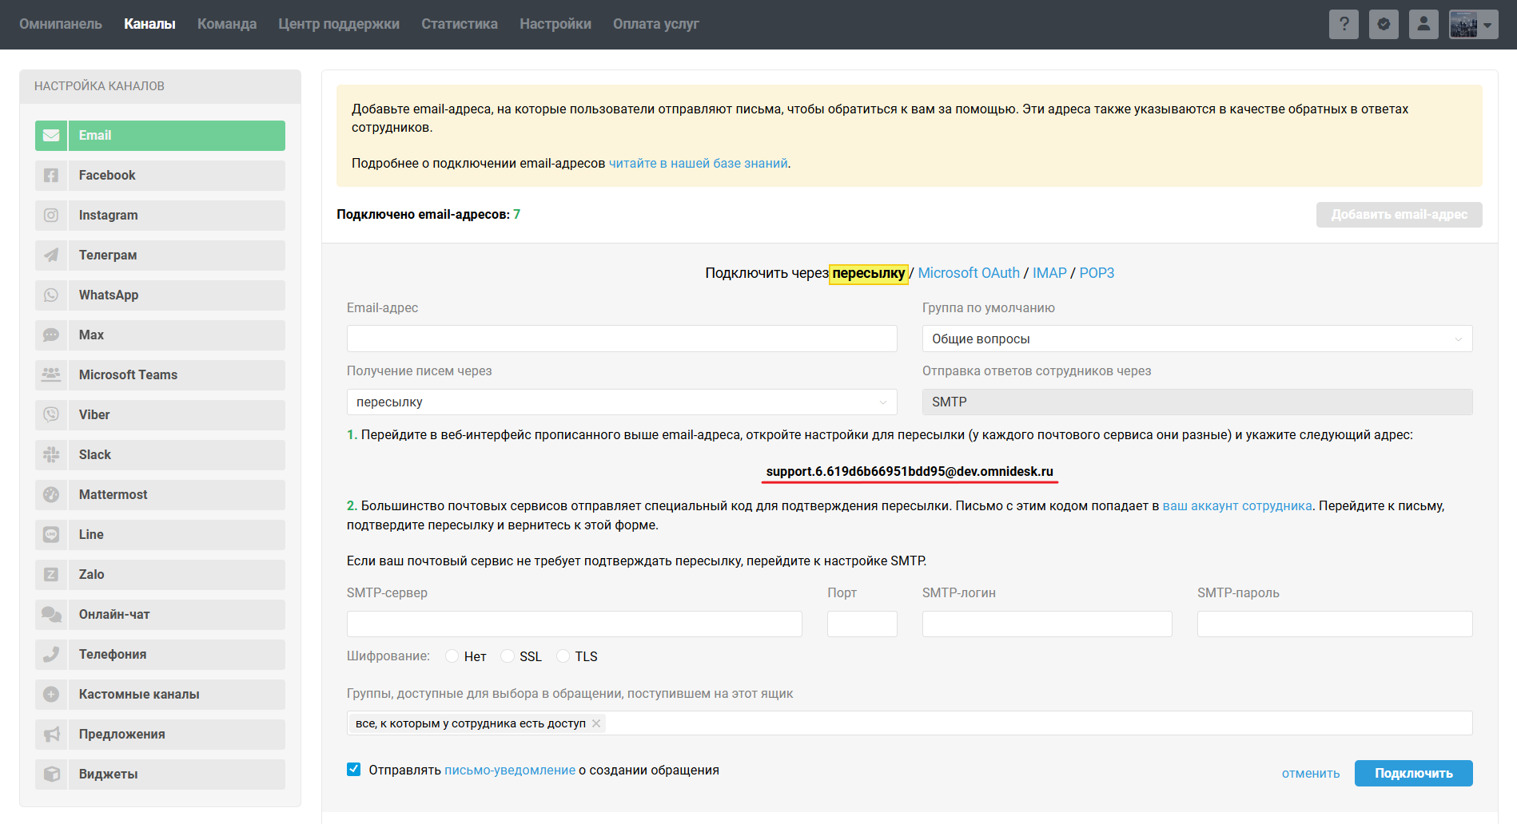Open the Телефония phone icon
This screenshot has height=824, width=1517.
pyautogui.click(x=51, y=655)
